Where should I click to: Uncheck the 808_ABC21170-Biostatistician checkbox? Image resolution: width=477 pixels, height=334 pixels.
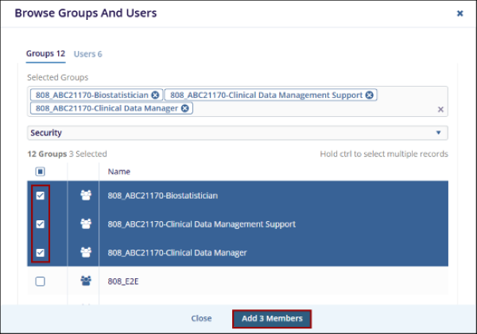click(x=41, y=195)
